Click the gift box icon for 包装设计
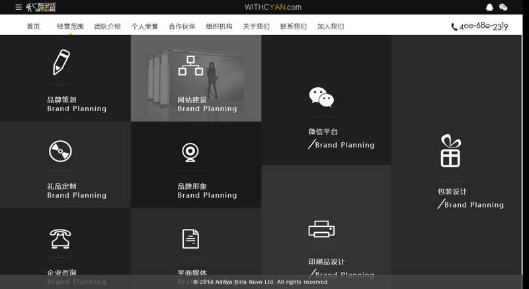The width and height of the screenshot is (529, 289). click(x=451, y=150)
